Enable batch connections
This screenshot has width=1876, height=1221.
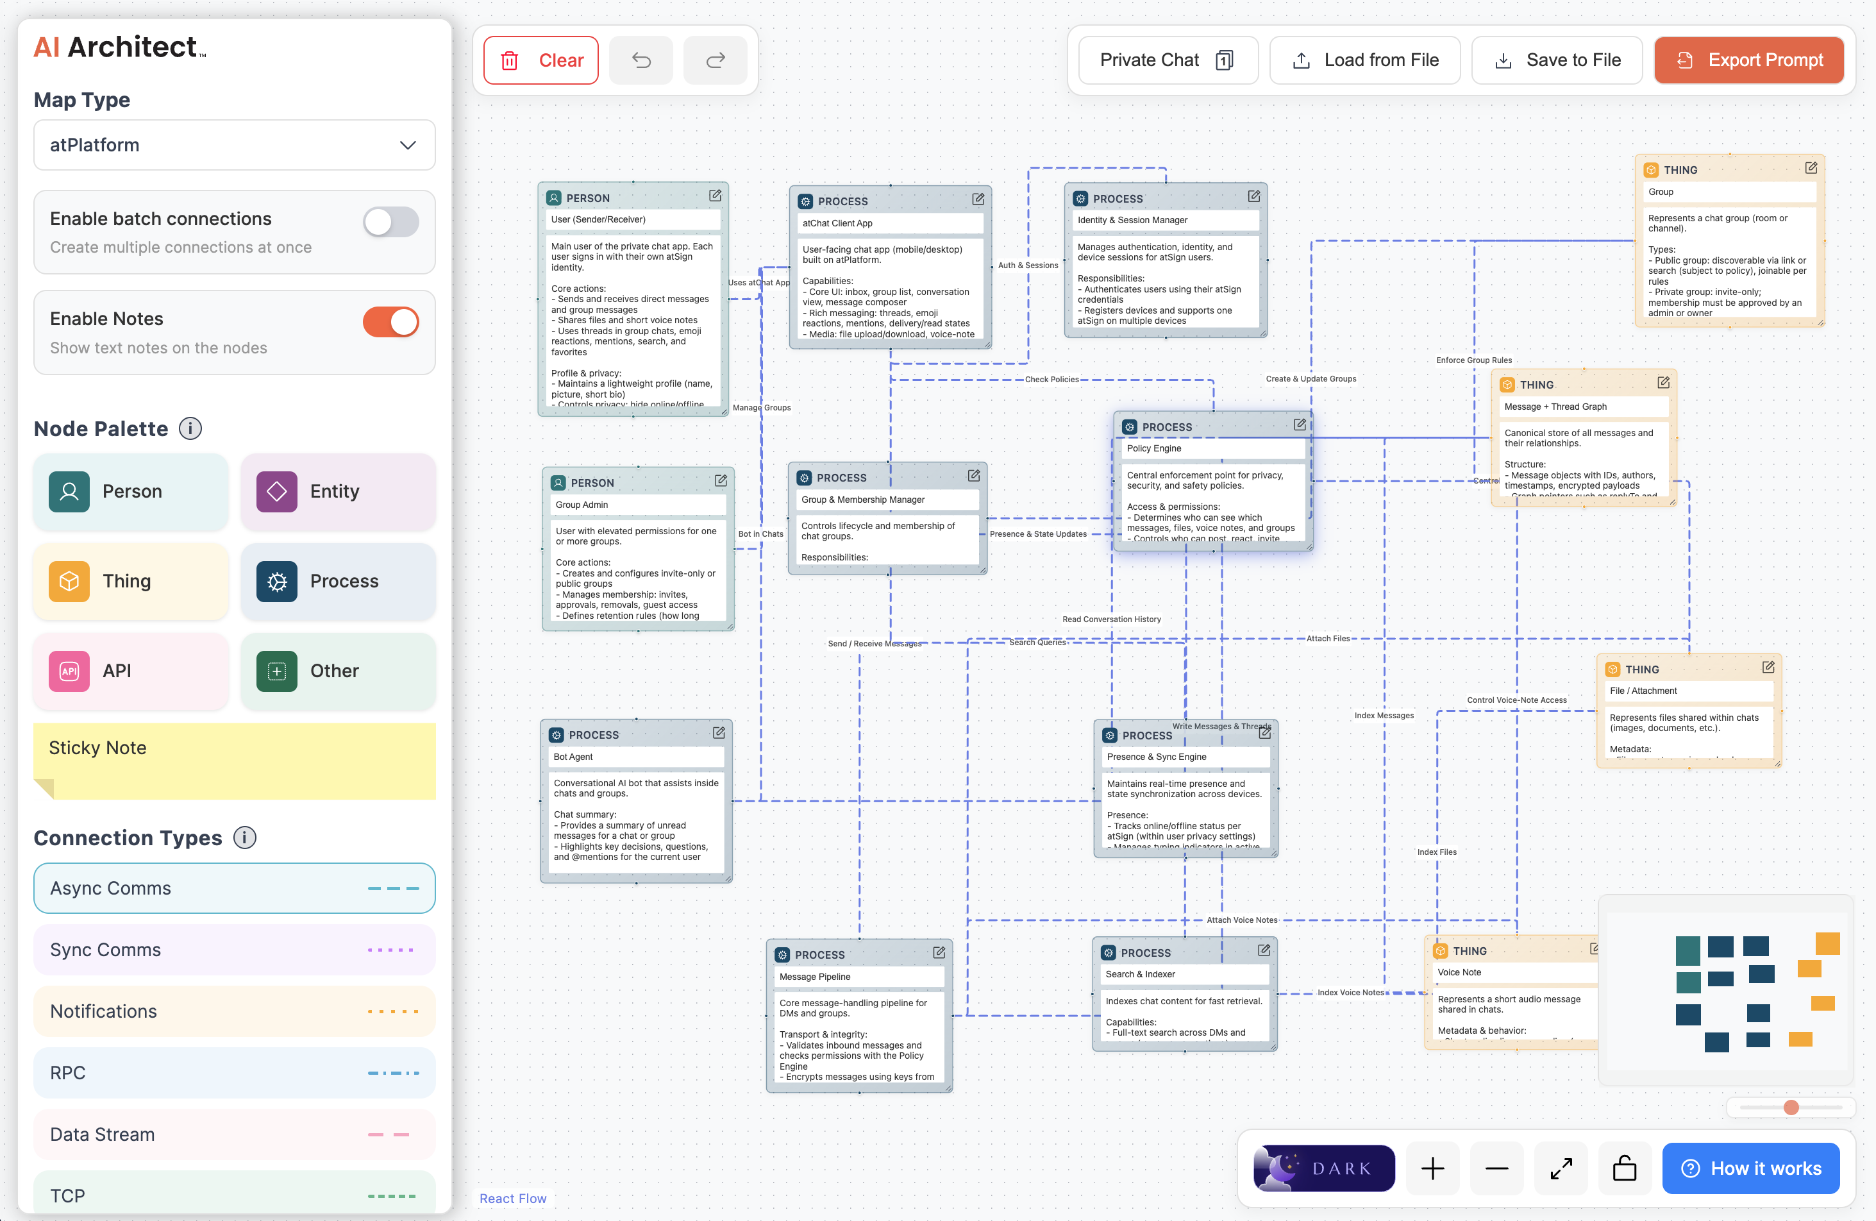pyautogui.click(x=390, y=223)
